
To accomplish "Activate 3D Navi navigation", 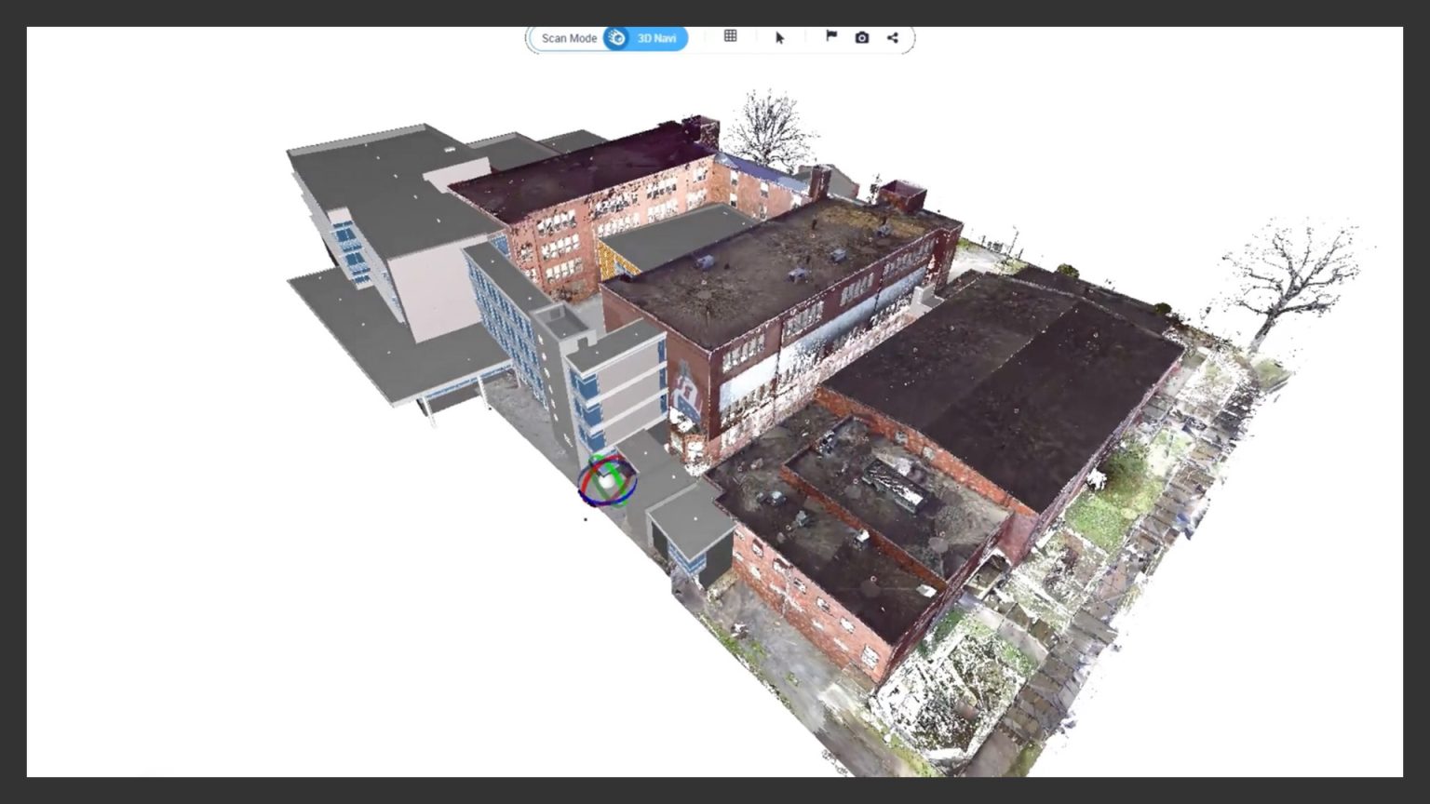I will (656, 38).
